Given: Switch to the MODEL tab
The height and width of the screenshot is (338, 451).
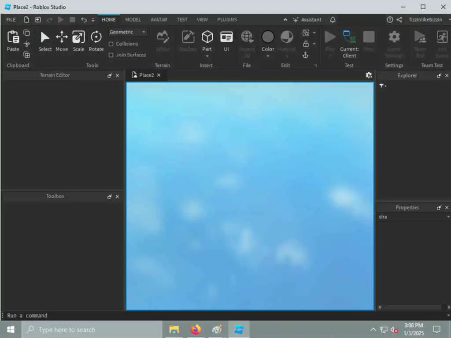Looking at the screenshot, I should pyautogui.click(x=133, y=19).
